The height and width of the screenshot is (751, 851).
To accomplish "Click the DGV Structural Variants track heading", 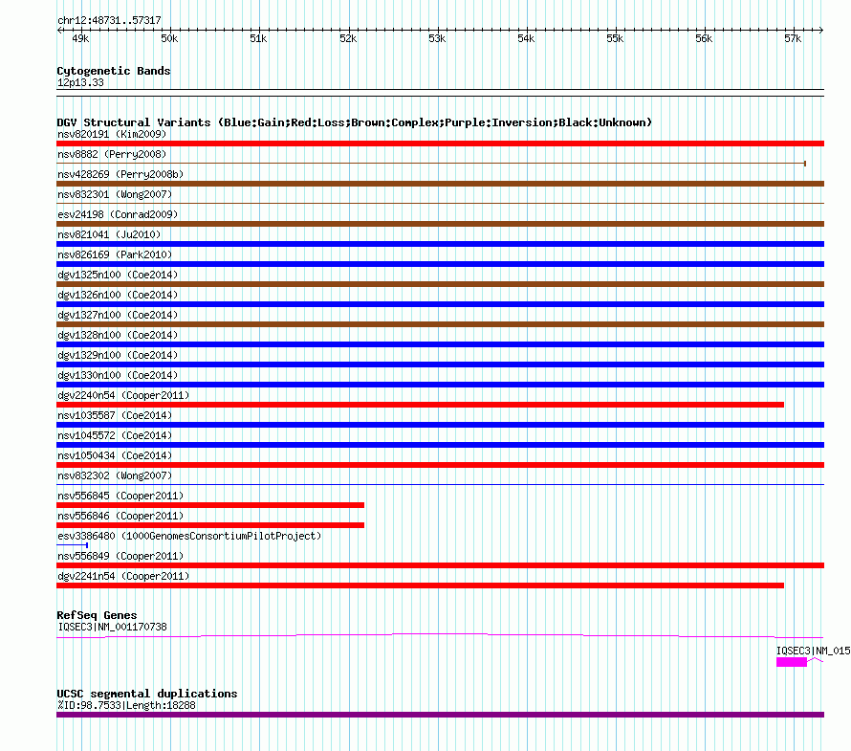I will pyautogui.click(x=355, y=122).
